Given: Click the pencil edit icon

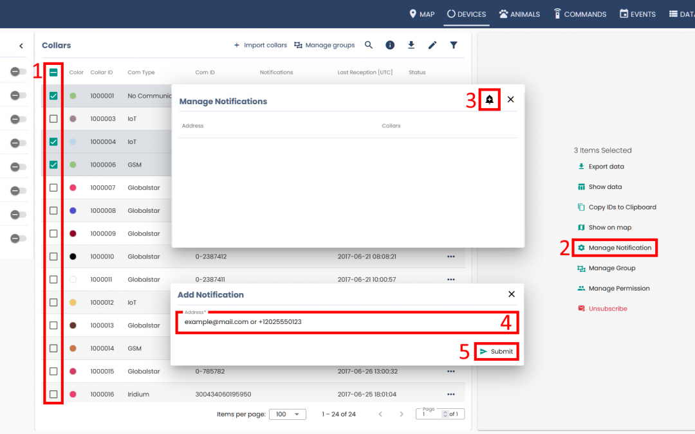Looking at the screenshot, I should point(432,45).
